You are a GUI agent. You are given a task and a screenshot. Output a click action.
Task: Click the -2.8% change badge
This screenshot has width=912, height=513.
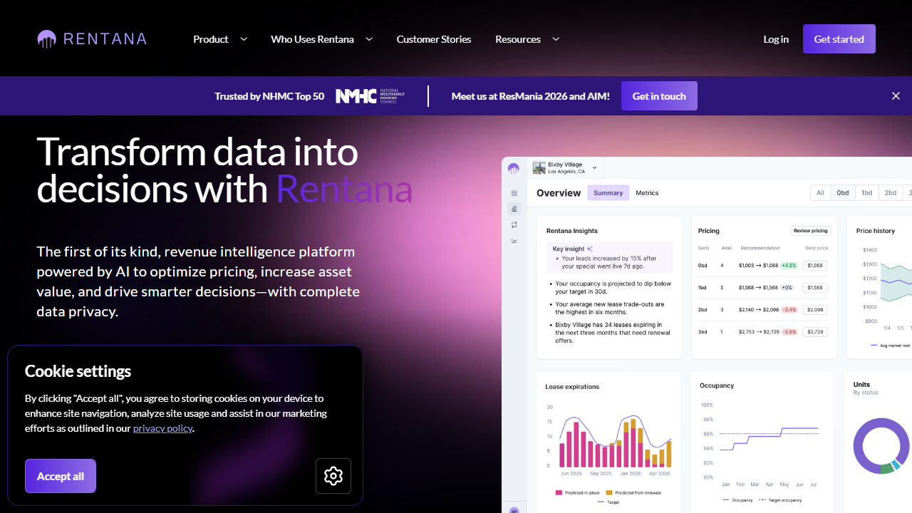point(789,332)
